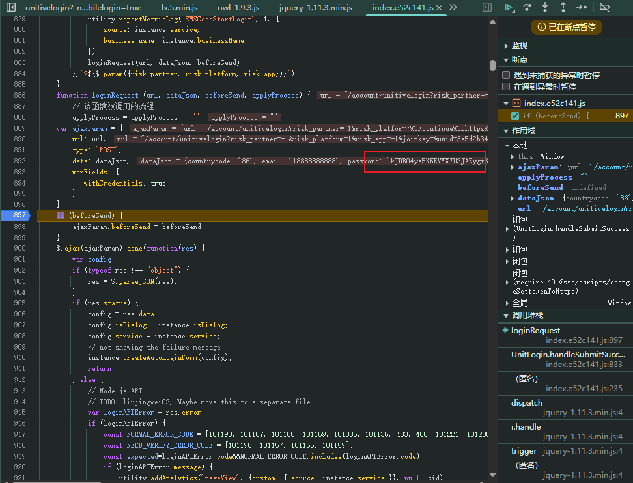Open the owl_1.9.3.js tab
The image size is (633, 483).
(238, 8)
